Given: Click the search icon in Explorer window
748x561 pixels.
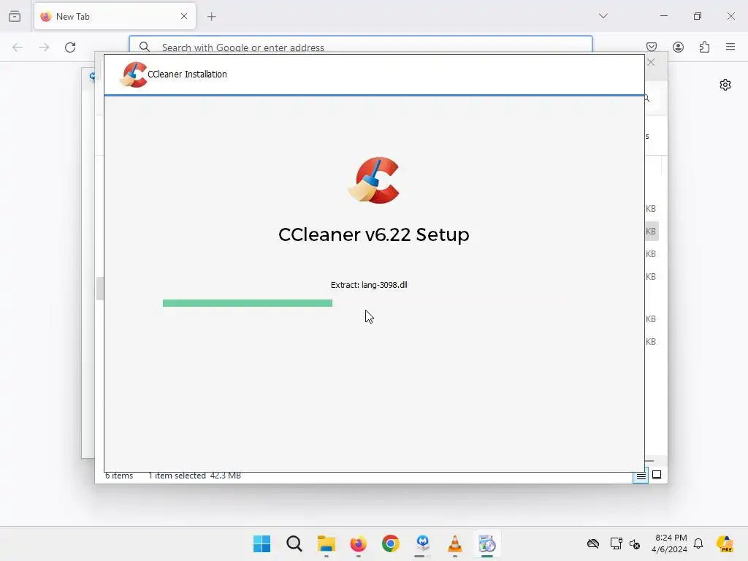Looking at the screenshot, I should pos(647,99).
